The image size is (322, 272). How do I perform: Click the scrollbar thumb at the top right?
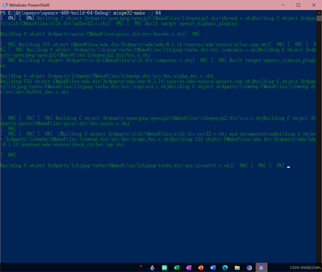(319, 18)
